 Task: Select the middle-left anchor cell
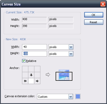25,75
